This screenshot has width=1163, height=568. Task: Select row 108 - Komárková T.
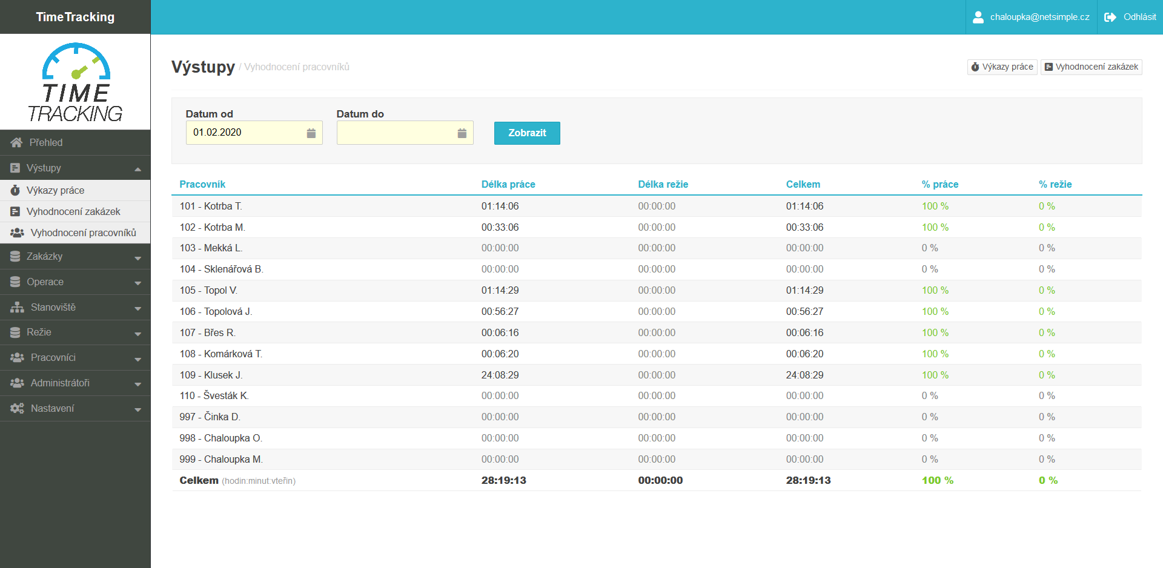click(657, 354)
